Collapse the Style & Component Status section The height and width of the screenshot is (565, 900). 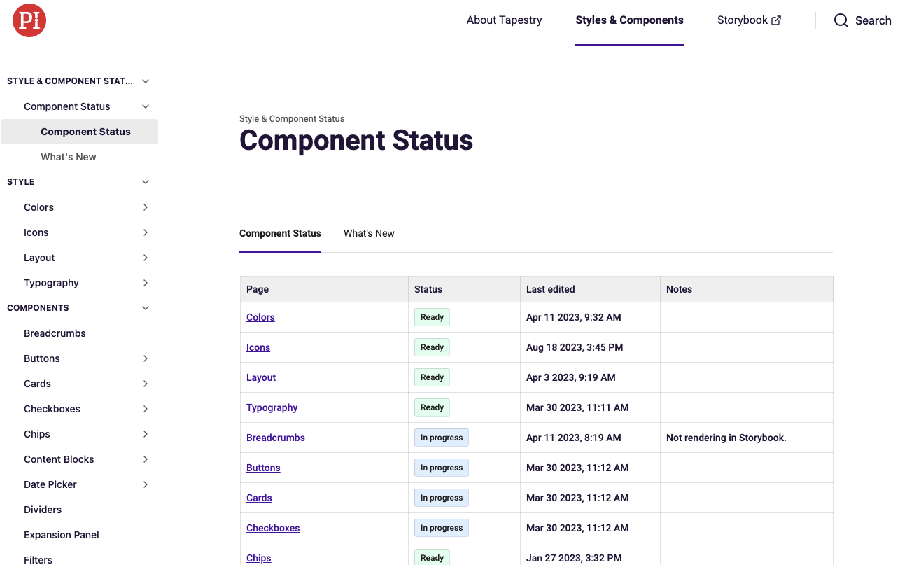pos(146,81)
